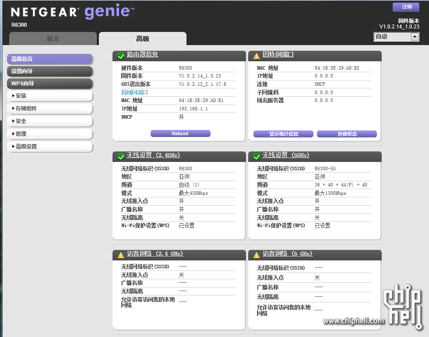Click the Internet MAC address 84:1B:5E:29:AD:B2
This screenshot has width=429, height=337.
tap(337, 68)
